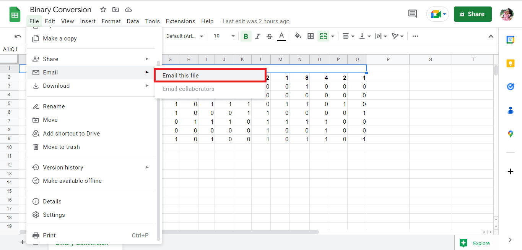Star the Binary Conversion document
522x250 pixels.
(x=103, y=10)
